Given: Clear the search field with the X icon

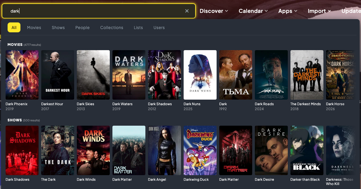Looking at the screenshot, I should [187, 11].
